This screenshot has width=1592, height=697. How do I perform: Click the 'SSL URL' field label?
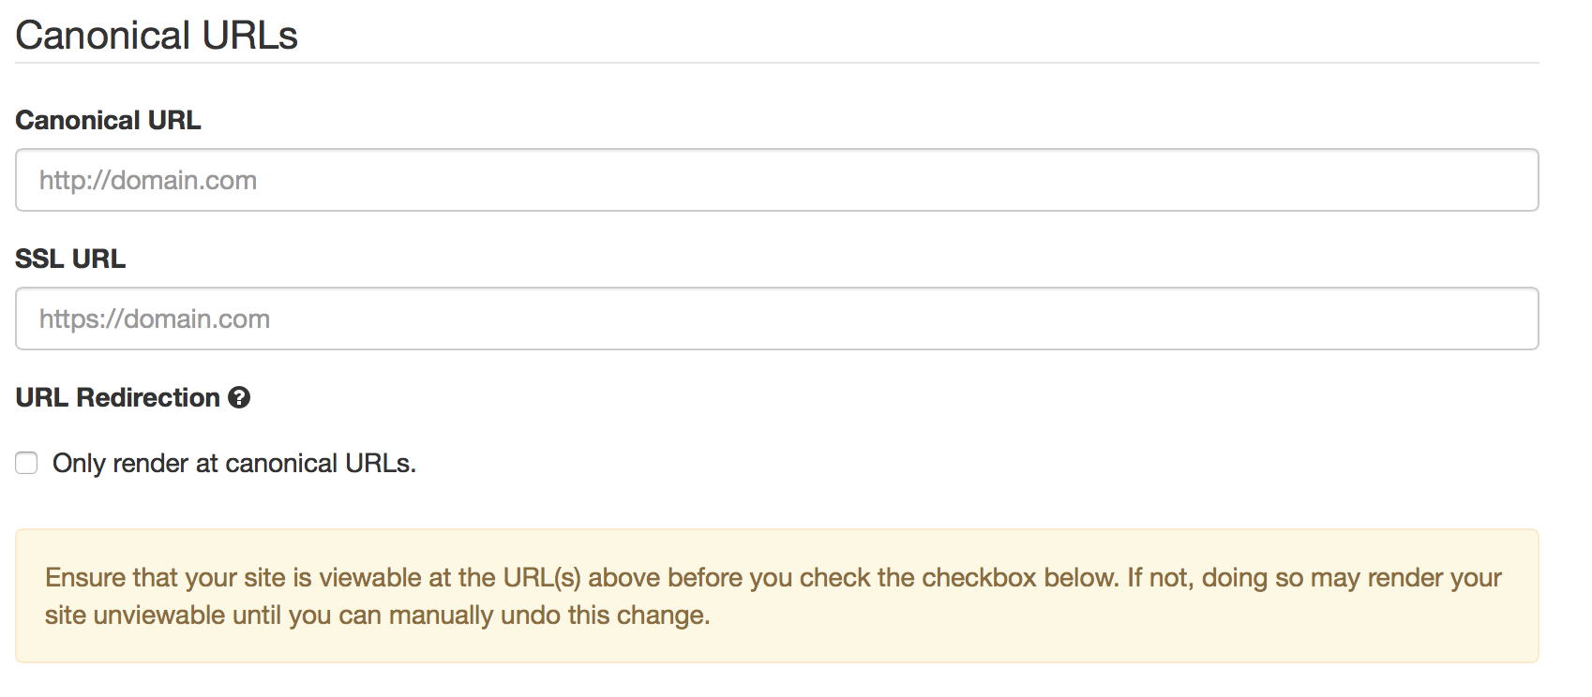70,259
